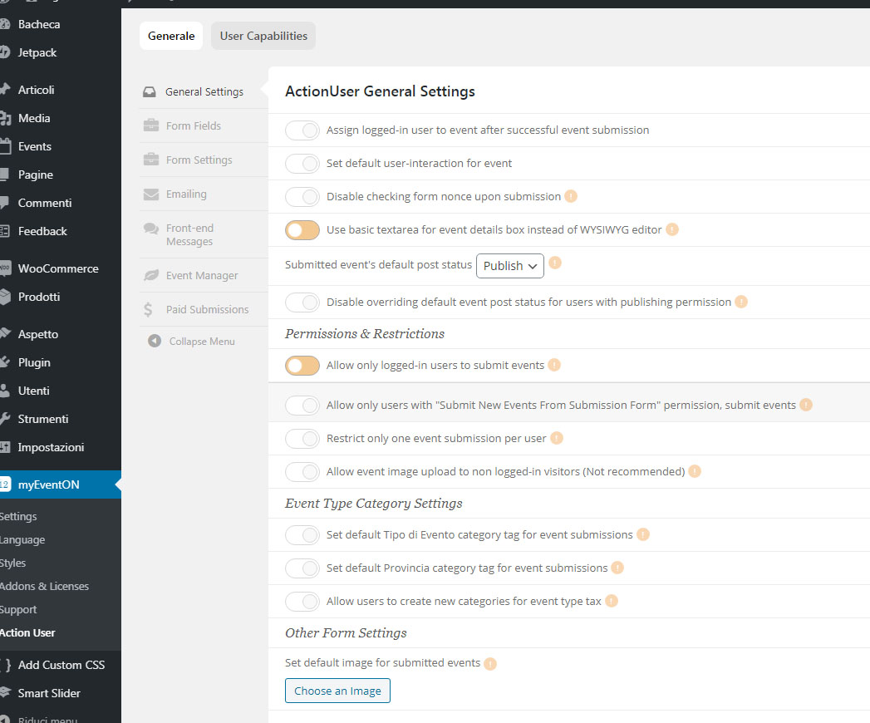Click the Choose an Image button
The width and height of the screenshot is (870, 723).
337,691
